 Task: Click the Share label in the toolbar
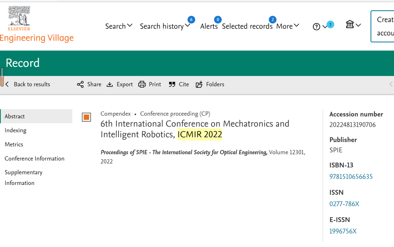(94, 84)
